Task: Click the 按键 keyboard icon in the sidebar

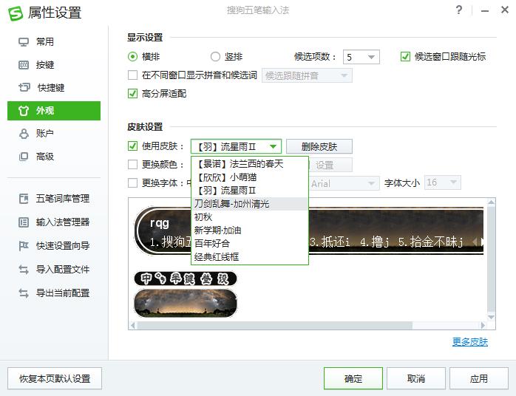Action: click(24, 65)
